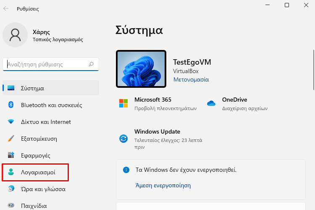Screen dimensions: 315x210
Task: Click the Άμεση ενεργοποίηση link
Action: click(163, 185)
